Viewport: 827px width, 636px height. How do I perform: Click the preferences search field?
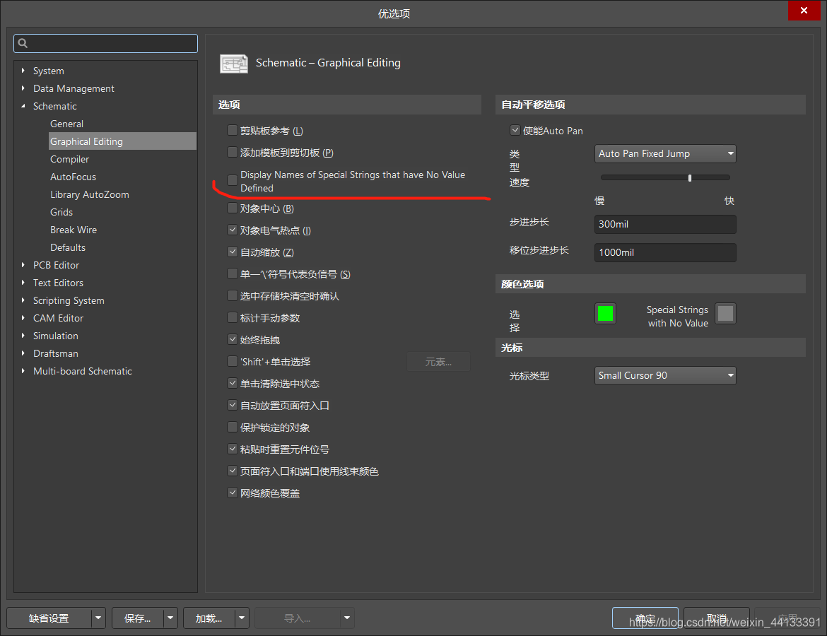point(105,43)
